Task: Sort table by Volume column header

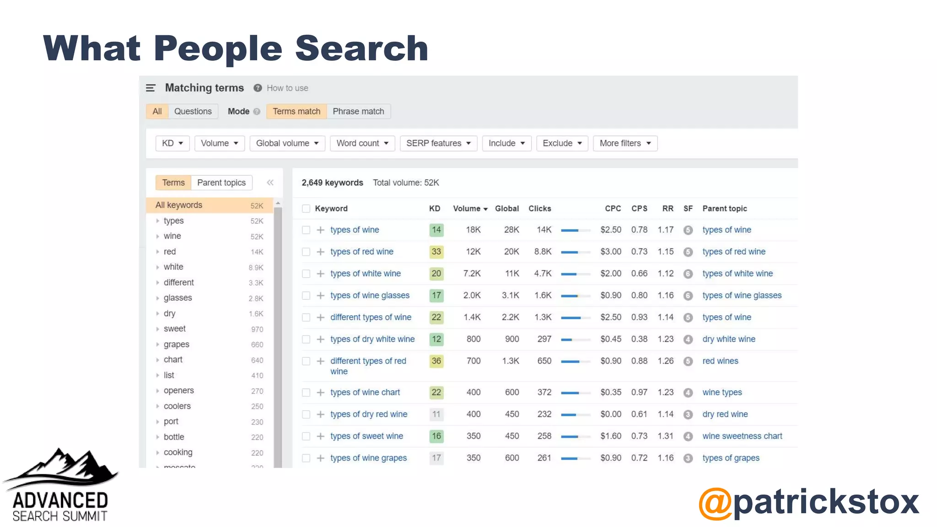Action: [x=470, y=209]
